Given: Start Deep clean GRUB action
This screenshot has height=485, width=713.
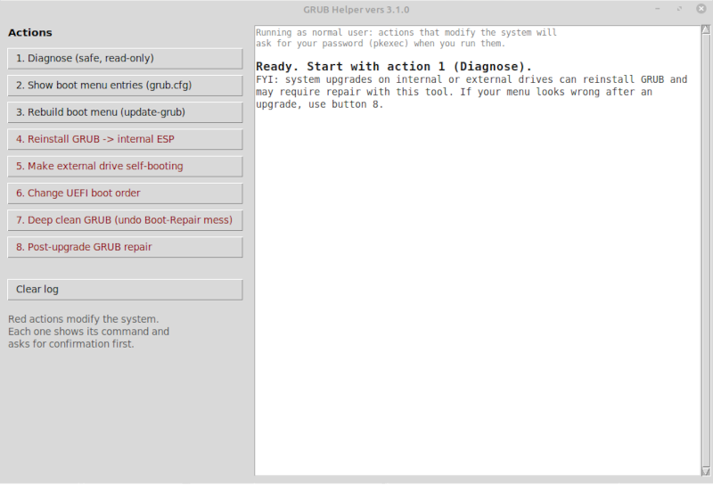Looking at the screenshot, I should (125, 220).
